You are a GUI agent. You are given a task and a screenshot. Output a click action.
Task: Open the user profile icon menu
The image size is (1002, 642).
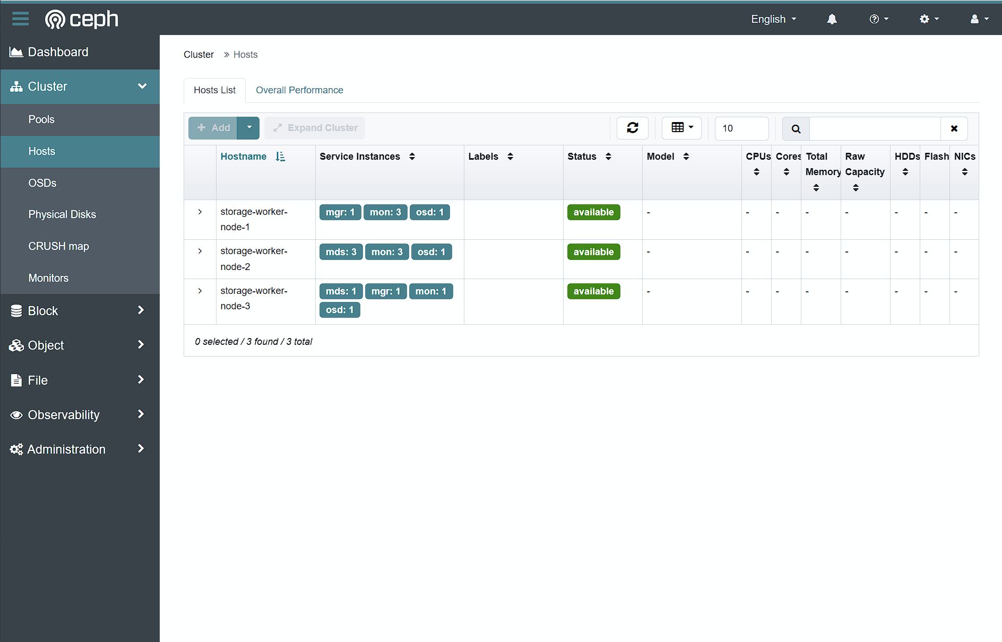coord(979,19)
